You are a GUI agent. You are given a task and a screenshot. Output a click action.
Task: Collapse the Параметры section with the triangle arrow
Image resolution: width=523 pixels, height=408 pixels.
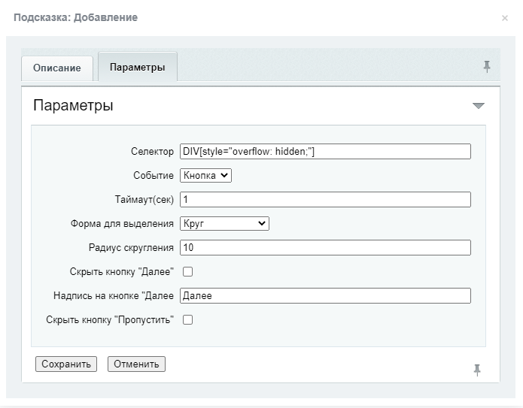point(478,106)
